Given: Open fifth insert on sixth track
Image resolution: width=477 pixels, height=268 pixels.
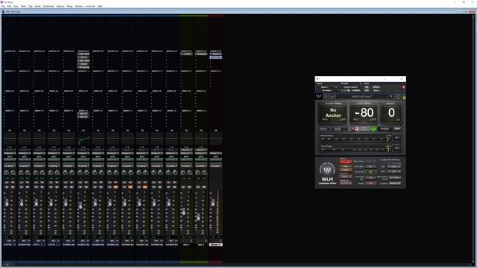Looking at the screenshot, I should [83, 67].
